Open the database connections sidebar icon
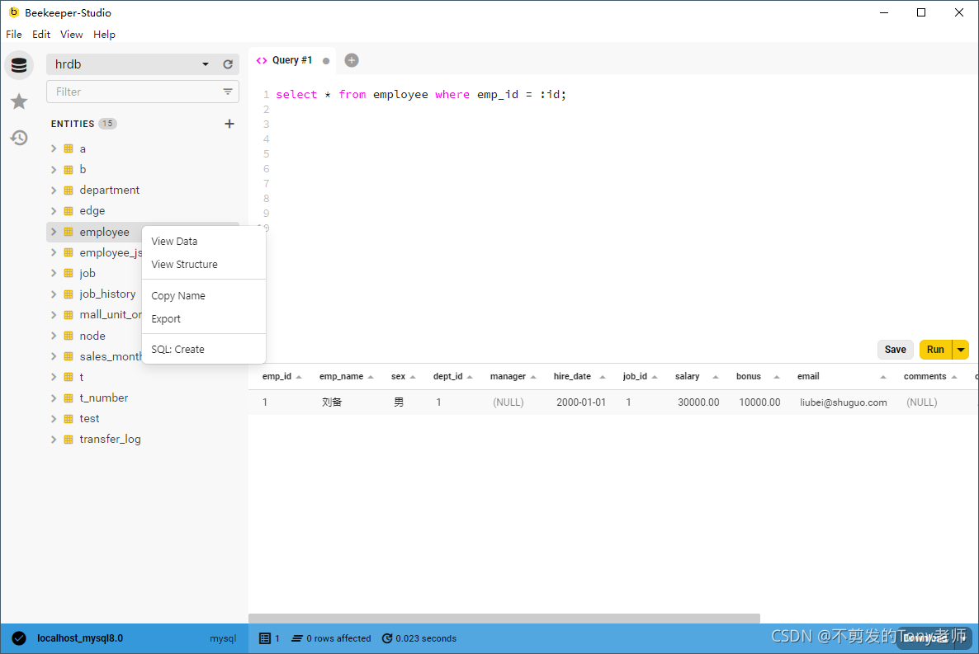979x654 pixels. (x=19, y=65)
